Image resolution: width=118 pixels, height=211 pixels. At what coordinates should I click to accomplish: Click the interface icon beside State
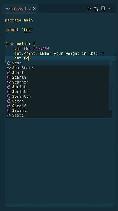[9, 115]
